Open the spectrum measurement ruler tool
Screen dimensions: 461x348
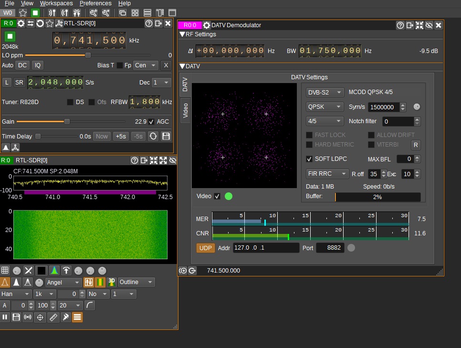[53, 317]
